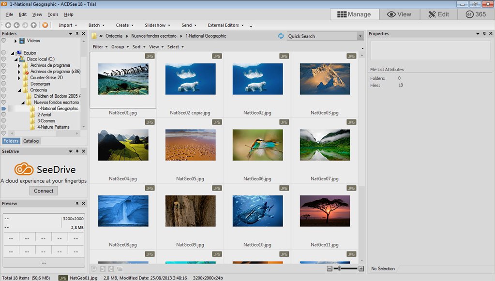Click the zoom-out minus icon for thumbnails
The width and height of the screenshot is (495, 281).
pos(330,268)
